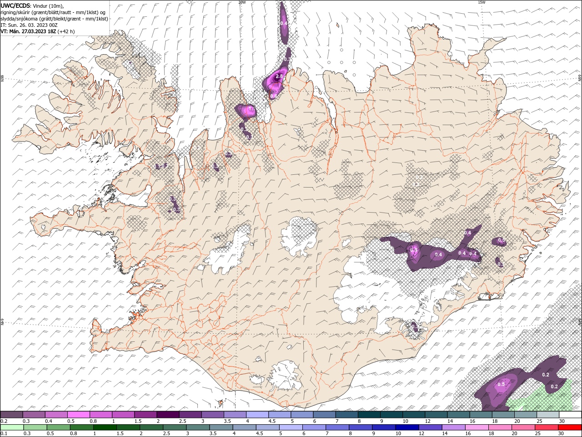
Task: Click the white swatch at the end of top legend row
Action: (x=570, y=415)
